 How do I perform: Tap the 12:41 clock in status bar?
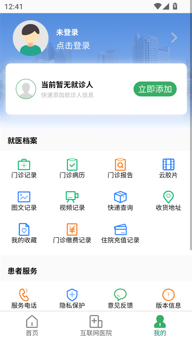(13, 6)
